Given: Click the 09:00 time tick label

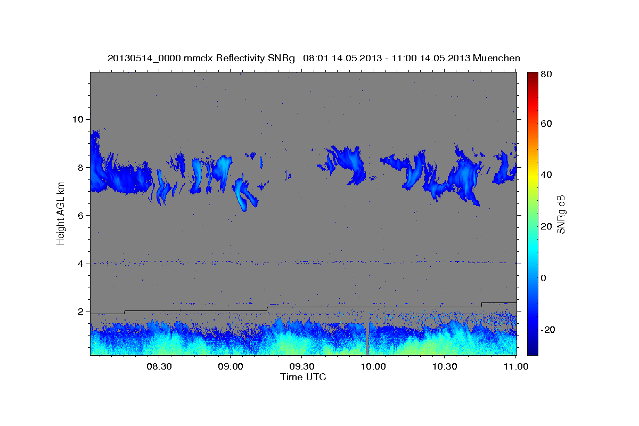Looking at the screenshot, I should (x=230, y=366).
